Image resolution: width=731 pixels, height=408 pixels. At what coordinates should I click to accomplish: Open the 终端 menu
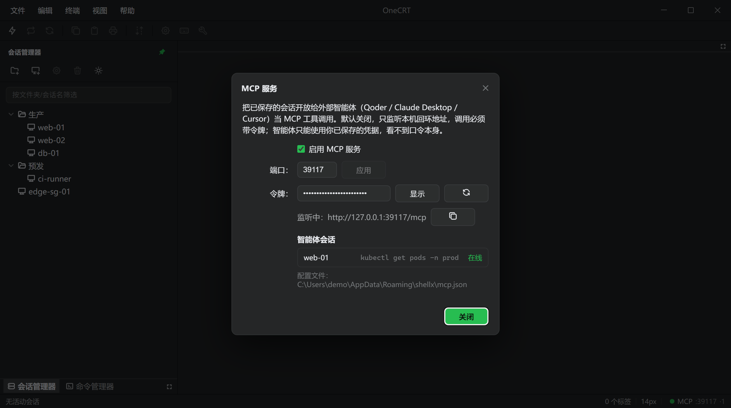[73, 10]
